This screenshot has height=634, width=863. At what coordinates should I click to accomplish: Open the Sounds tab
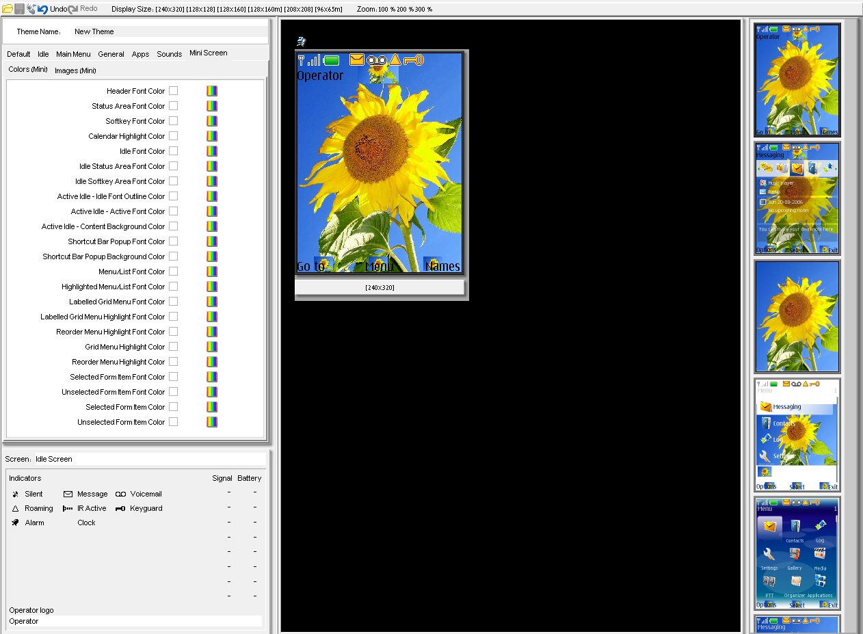coord(169,54)
